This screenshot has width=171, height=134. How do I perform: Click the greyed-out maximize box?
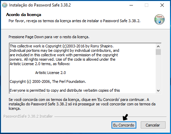tap(147, 5)
